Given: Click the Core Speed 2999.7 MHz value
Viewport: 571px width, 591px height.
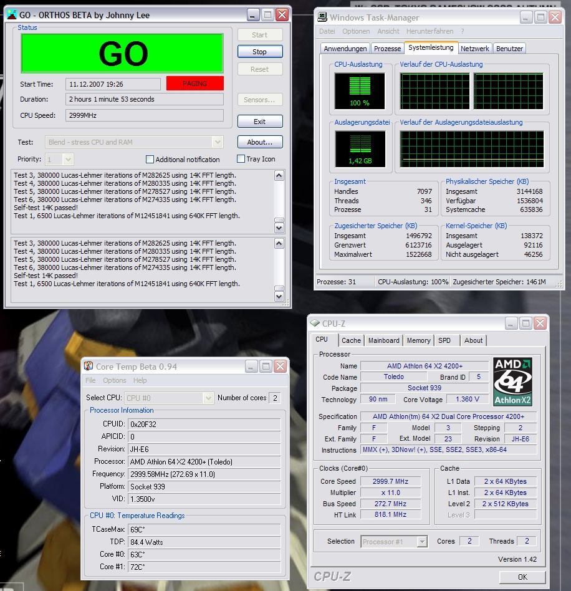Looking at the screenshot, I should (390, 481).
